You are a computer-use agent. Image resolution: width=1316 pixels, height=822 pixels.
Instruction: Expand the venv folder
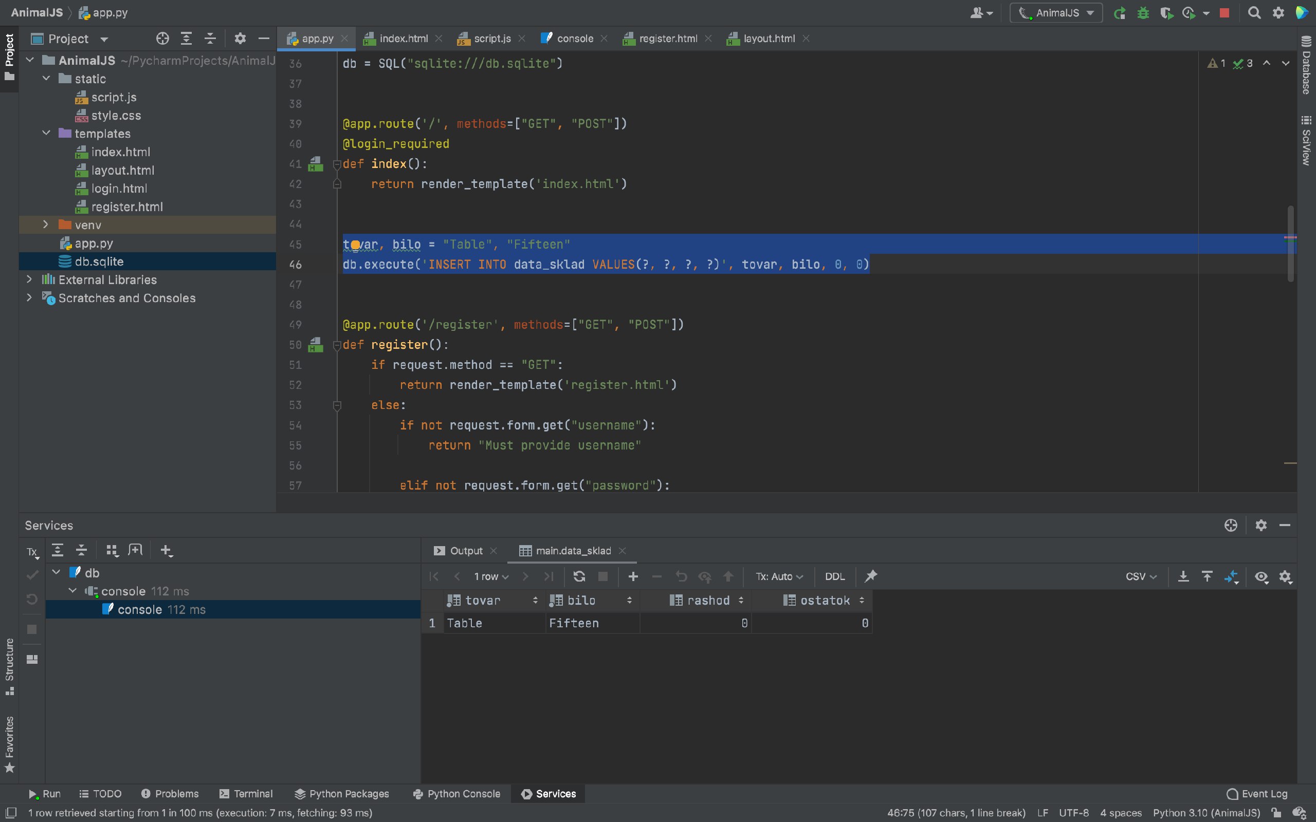pyautogui.click(x=46, y=225)
